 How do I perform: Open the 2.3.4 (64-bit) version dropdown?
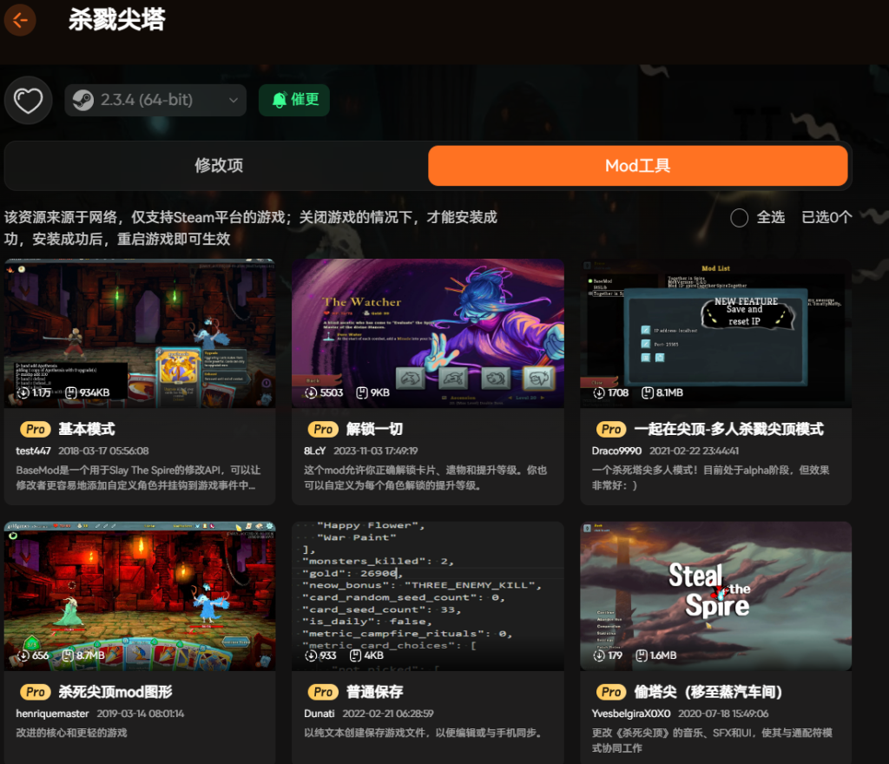tap(146, 101)
